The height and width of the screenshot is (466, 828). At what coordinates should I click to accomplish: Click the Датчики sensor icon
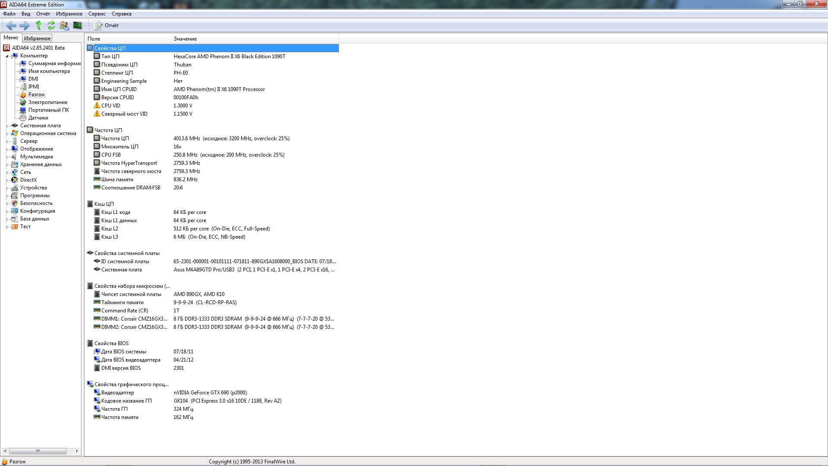(23, 118)
